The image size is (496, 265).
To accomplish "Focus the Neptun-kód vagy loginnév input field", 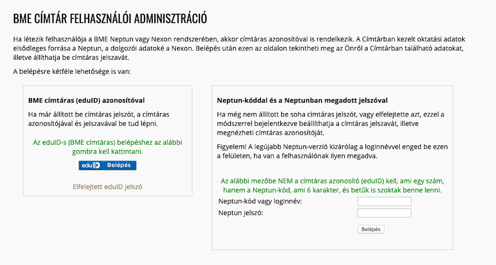I will (x=384, y=201).
